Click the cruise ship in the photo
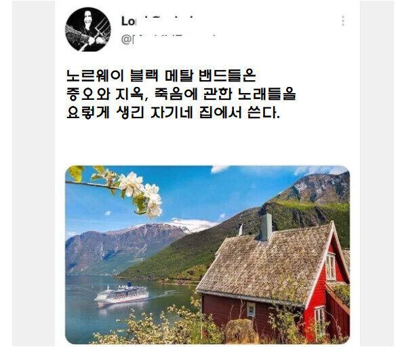Image resolution: width=398 pixels, height=347 pixels. click(x=121, y=295)
